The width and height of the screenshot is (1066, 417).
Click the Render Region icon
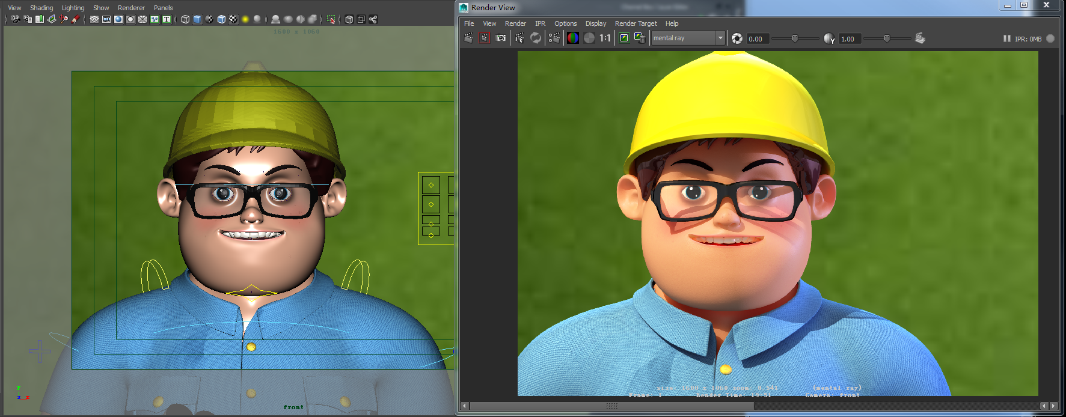point(485,38)
